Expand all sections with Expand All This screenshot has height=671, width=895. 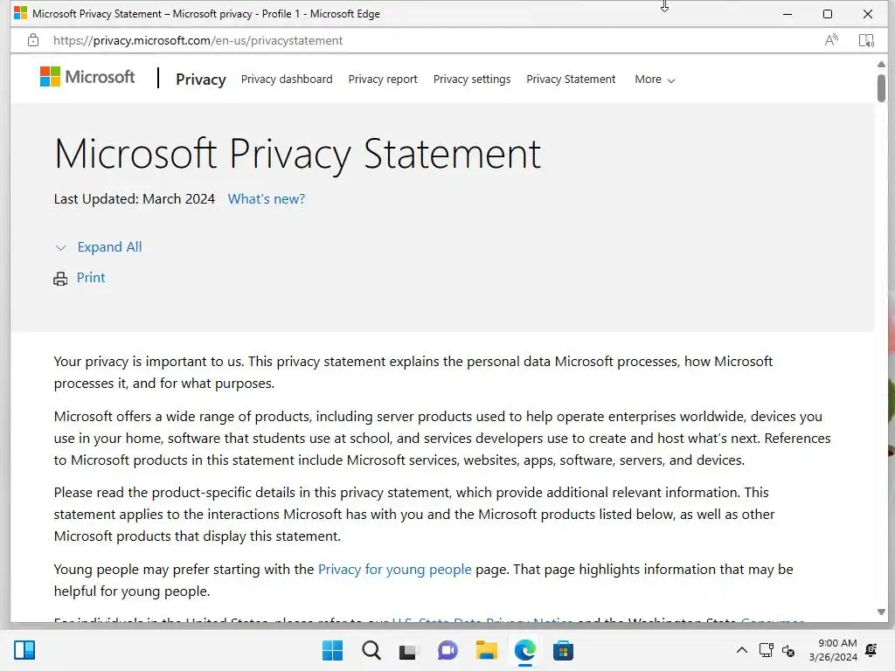click(109, 247)
